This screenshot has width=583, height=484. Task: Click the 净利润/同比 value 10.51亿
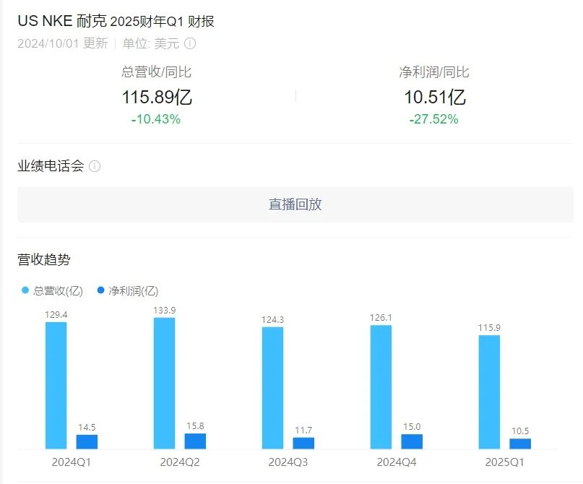(435, 97)
